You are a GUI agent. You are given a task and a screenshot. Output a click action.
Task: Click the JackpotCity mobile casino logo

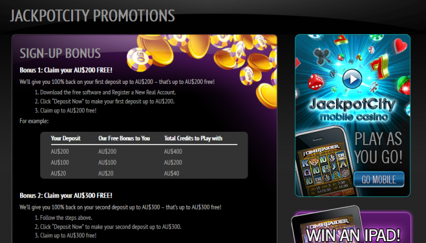pos(352,109)
